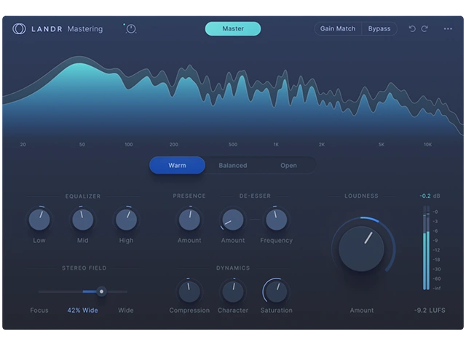Select the Balanced style
Image resolution: width=466 pixels, height=349 pixels.
point(233,165)
